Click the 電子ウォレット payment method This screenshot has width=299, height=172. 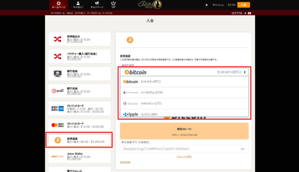79,170
